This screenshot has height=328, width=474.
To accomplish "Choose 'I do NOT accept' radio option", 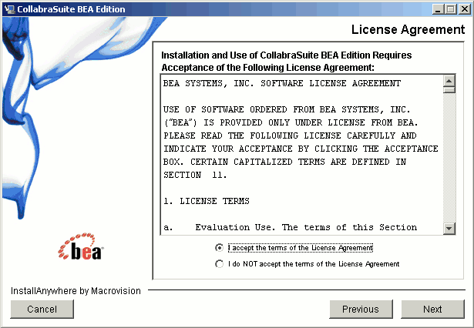I will tap(219, 264).
